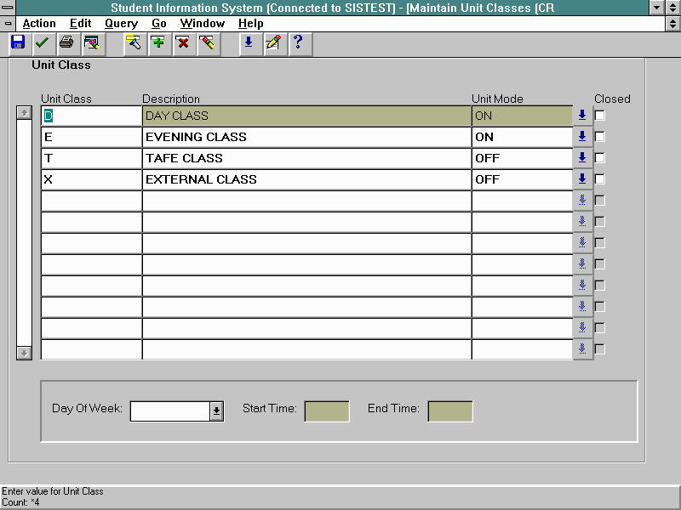Open Unit Mode list arrow for DAY CLASS

click(x=582, y=116)
